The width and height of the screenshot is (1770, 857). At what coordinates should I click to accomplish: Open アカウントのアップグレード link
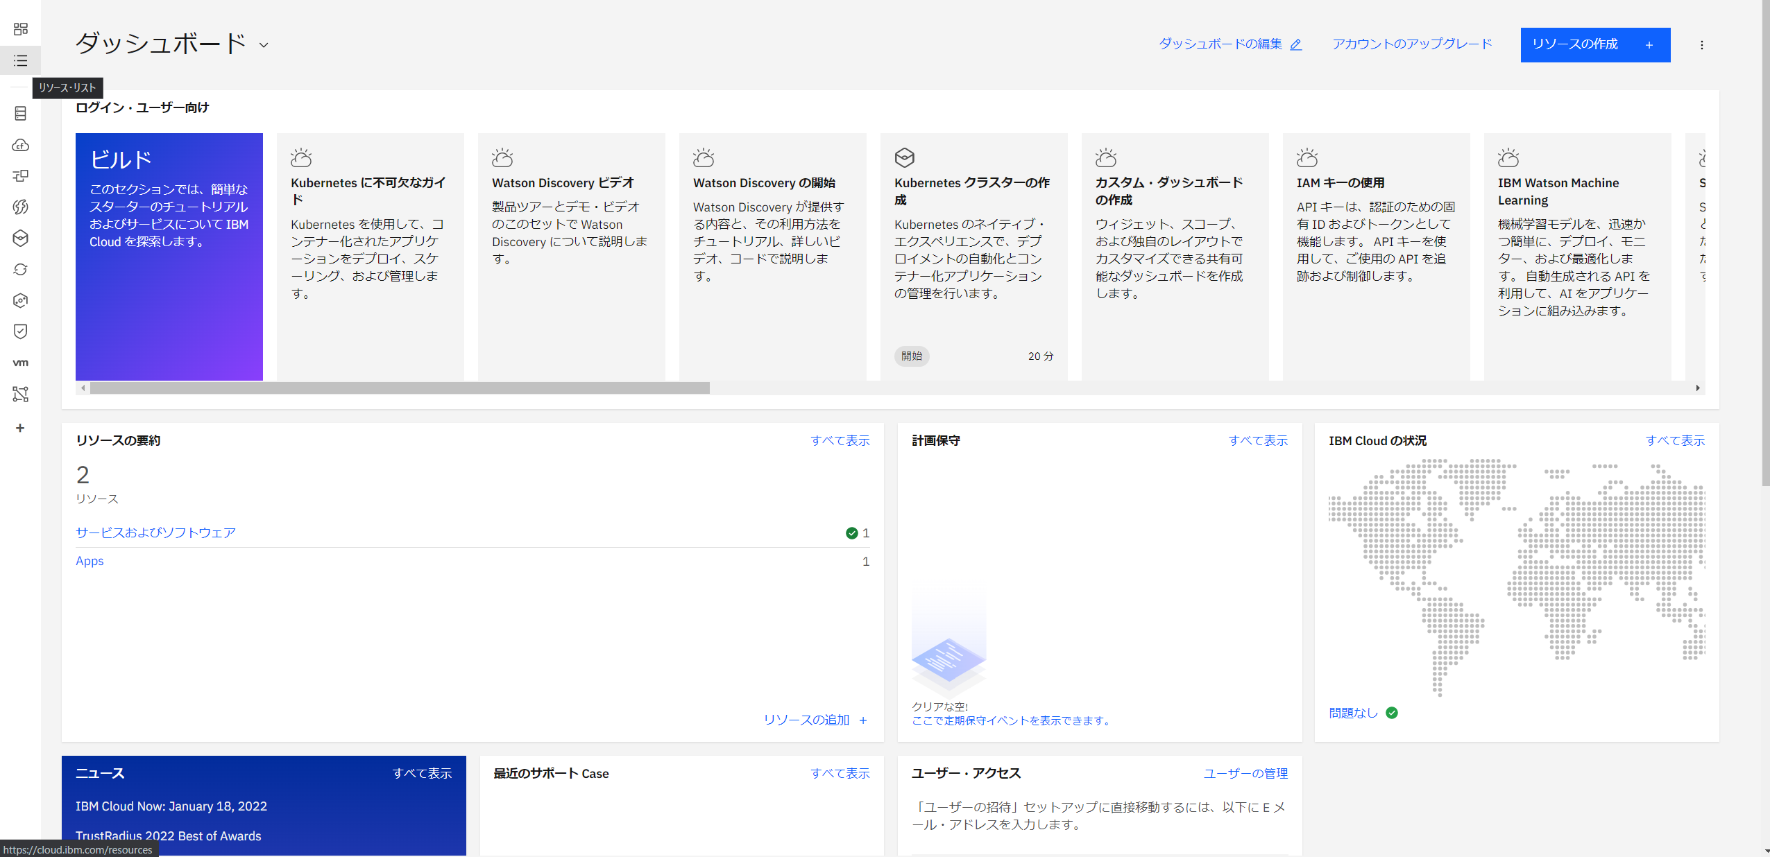point(1411,44)
